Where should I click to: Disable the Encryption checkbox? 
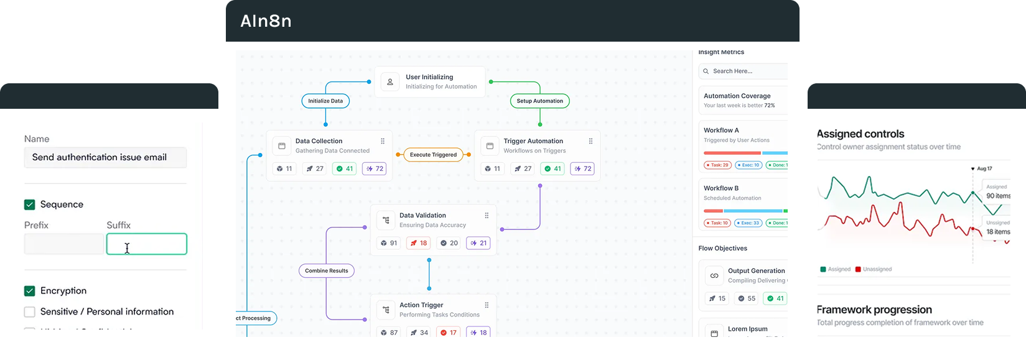tap(29, 291)
